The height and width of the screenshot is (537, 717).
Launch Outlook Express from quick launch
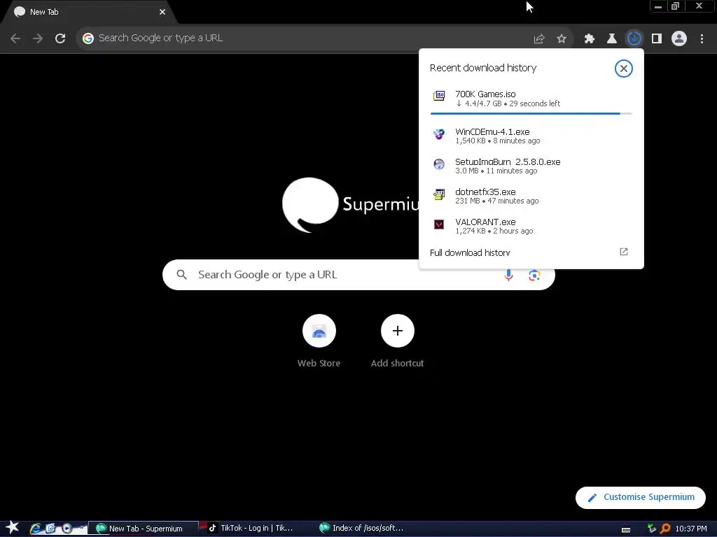pos(50,529)
